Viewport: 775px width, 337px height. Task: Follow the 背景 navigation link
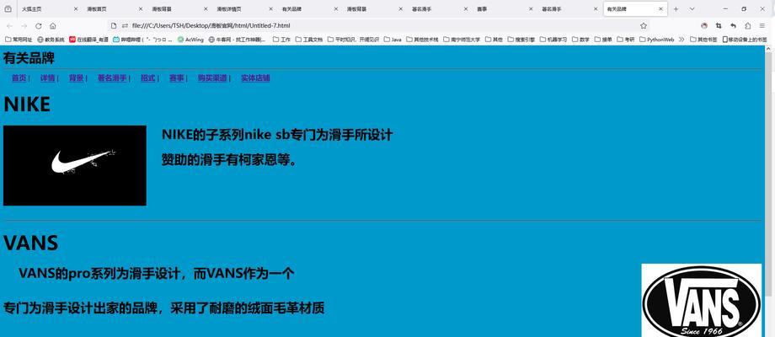76,78
